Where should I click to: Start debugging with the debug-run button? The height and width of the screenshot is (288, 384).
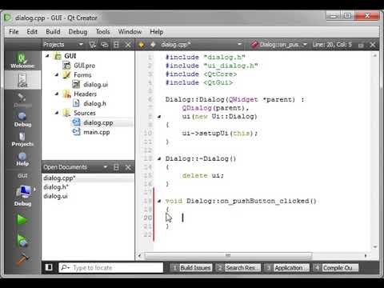pyautogui.click(x=22, y=240)
